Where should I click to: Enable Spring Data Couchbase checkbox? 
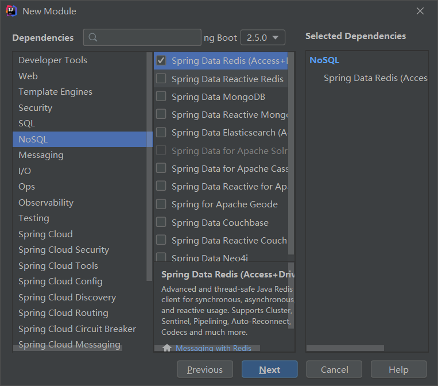tap(161, 222)
